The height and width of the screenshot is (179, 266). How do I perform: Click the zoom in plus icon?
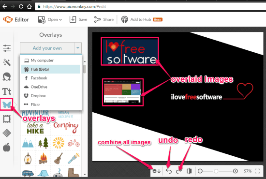[x=236, y=171]
